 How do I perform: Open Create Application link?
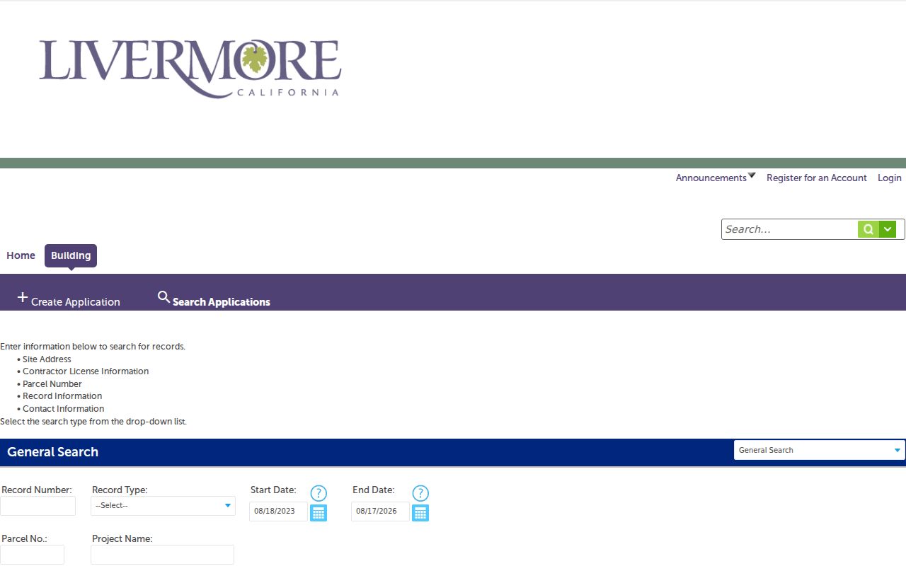tap(76, 302)
